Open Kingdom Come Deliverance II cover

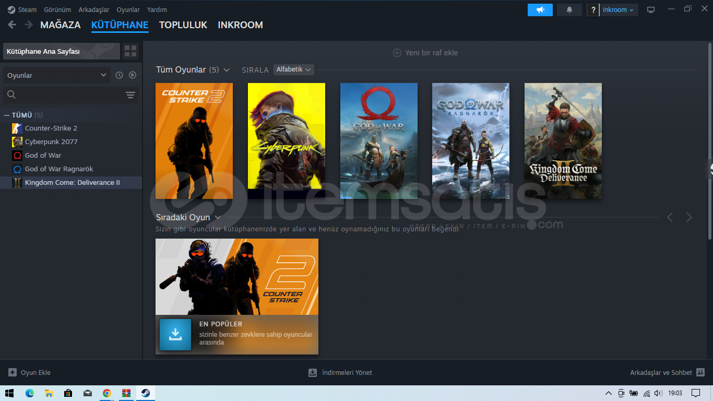click(x=563, y=141)
